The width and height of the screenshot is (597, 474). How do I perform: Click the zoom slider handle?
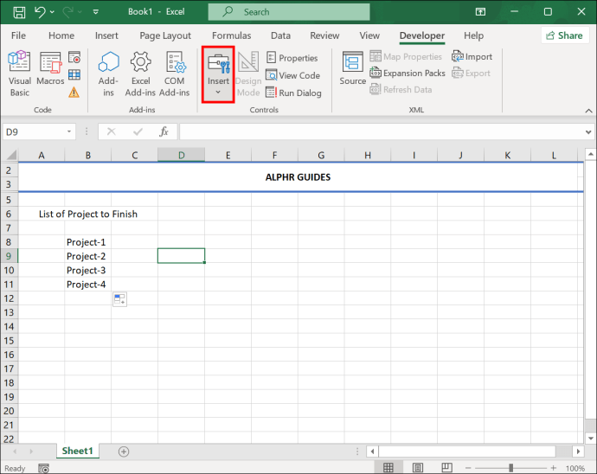511,468
